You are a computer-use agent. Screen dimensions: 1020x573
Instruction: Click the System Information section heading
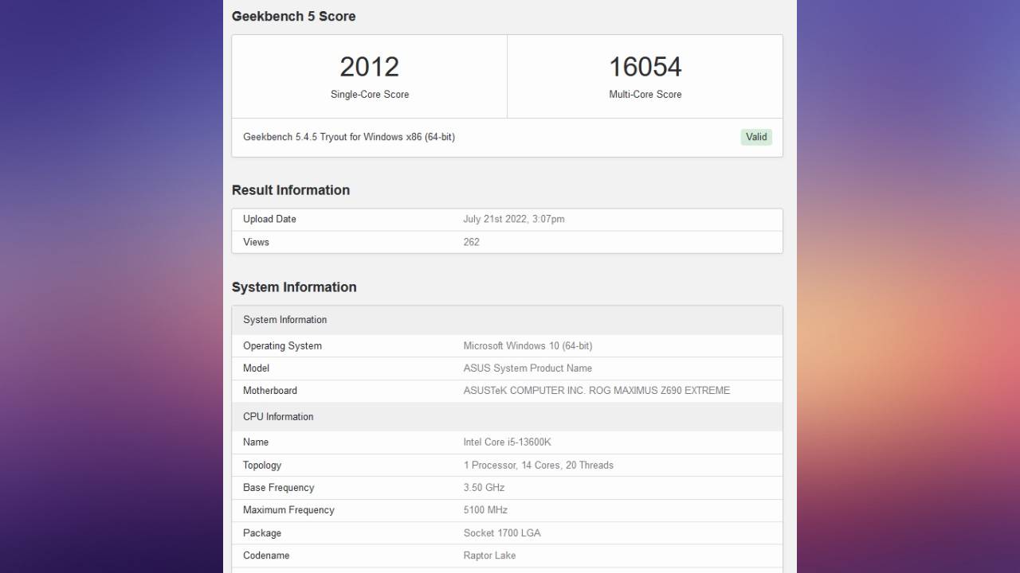tap(294, 287)
